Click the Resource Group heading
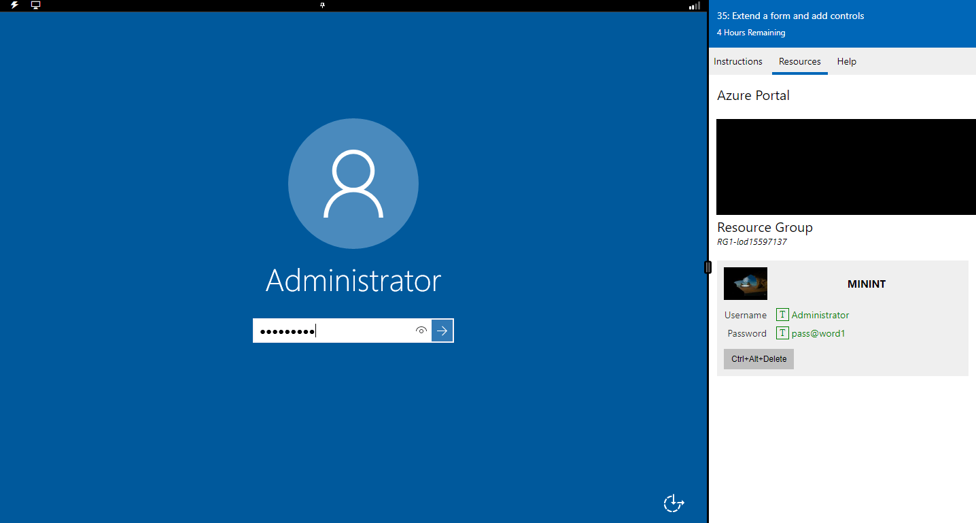 click(x=765, y=227)
